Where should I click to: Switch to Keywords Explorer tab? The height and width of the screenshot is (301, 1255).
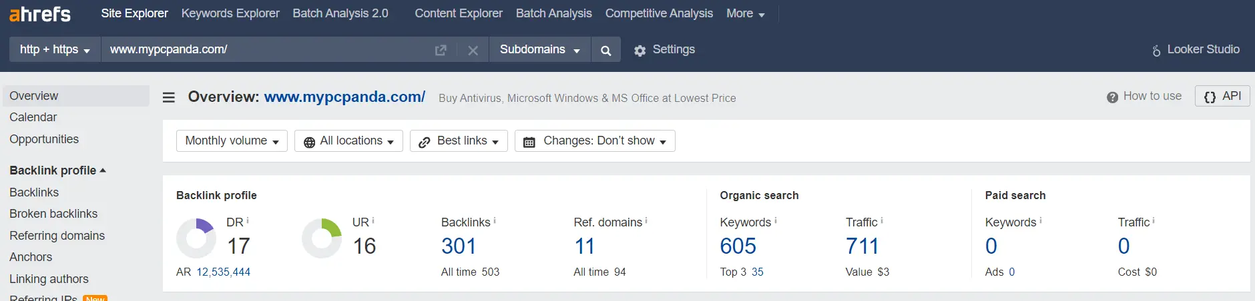click(230, 13)
